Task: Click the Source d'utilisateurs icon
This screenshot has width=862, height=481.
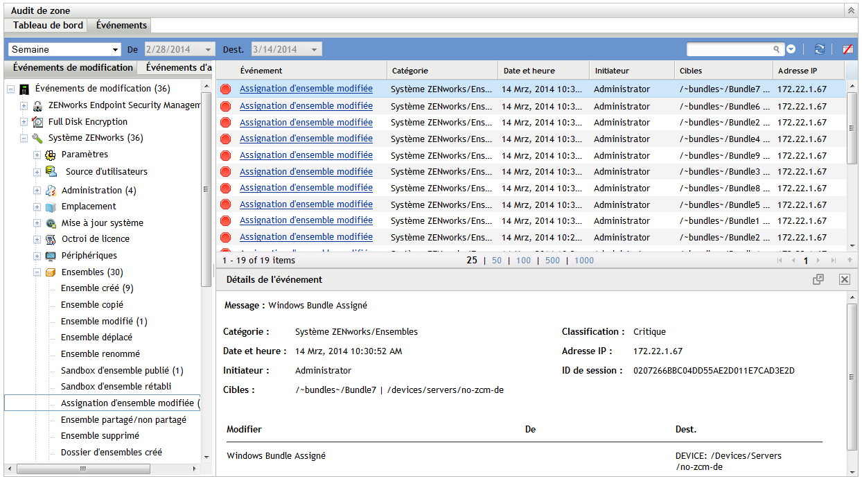Action: [51, 171]
